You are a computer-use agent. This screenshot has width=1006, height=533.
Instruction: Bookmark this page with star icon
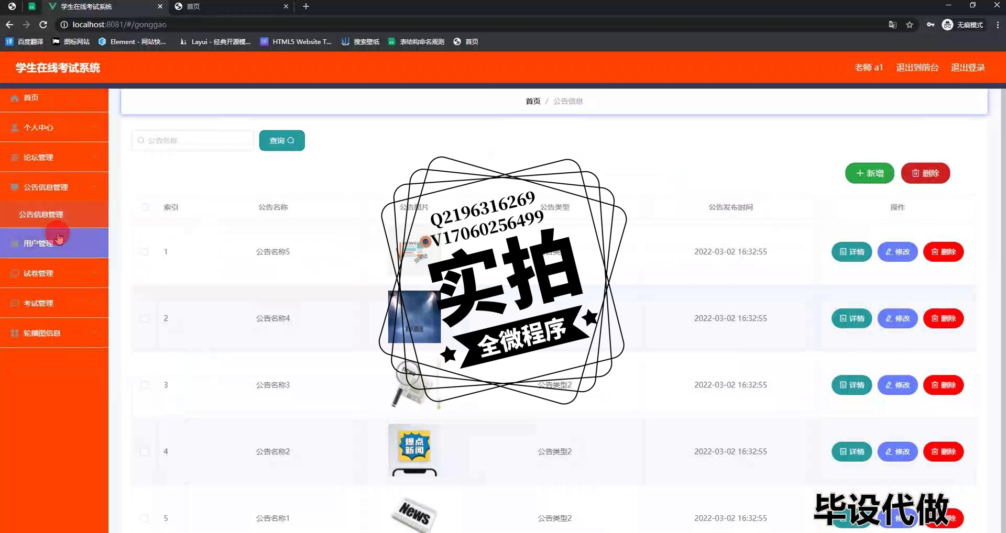(910, 25)
